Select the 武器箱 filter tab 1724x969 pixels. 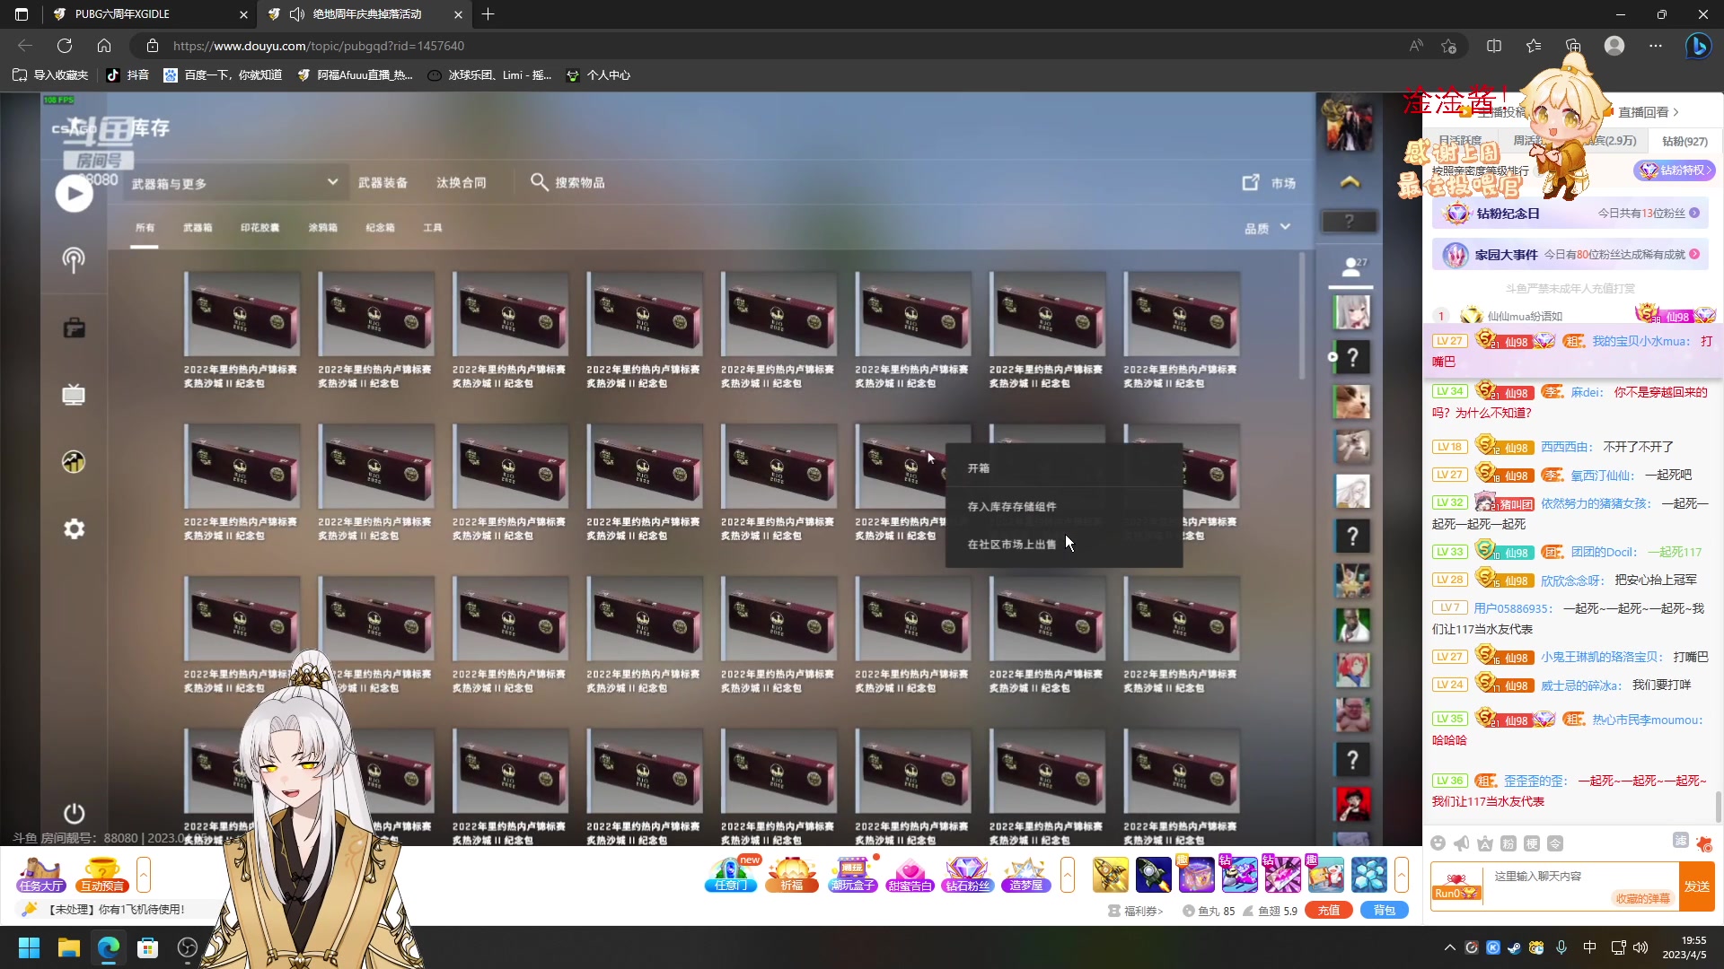point(198,228)
